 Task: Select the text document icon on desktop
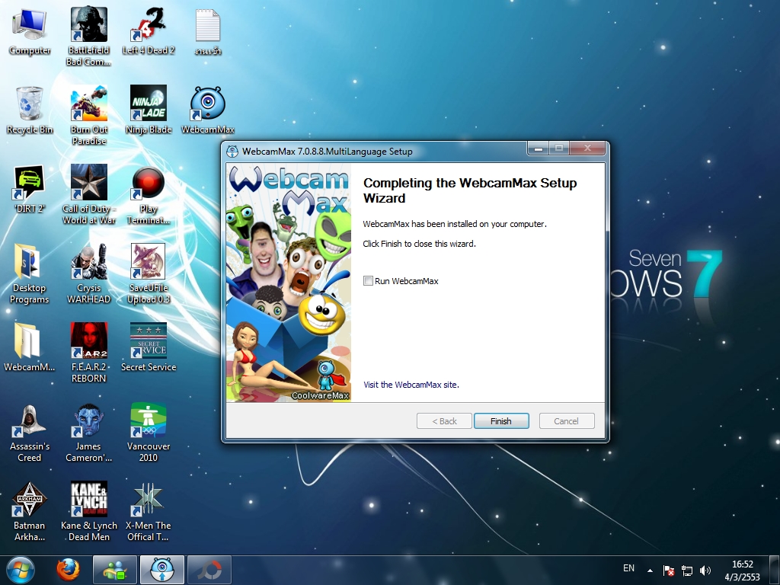pyautogui.click(x=208, y=32)
